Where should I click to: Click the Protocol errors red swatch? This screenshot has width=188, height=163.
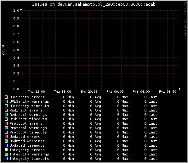(x=6, y=123)
